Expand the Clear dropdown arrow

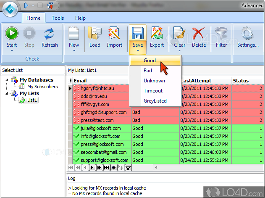point(179,51)
